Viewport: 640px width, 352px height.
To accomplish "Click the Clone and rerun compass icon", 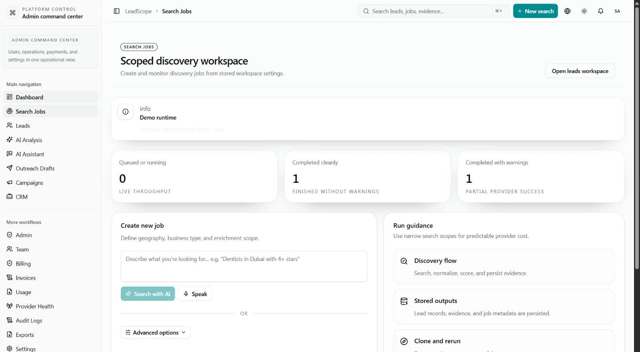I will pyautogui.click(x=404, y=341).
